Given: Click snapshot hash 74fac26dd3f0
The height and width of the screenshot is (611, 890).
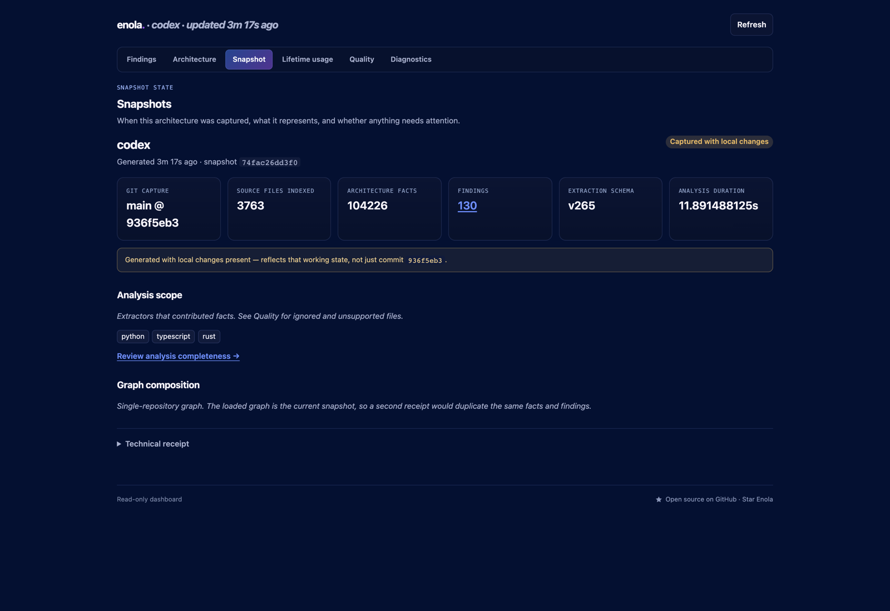Looking at the screenshot, I should pyautogui.click(x=270, y=162).
